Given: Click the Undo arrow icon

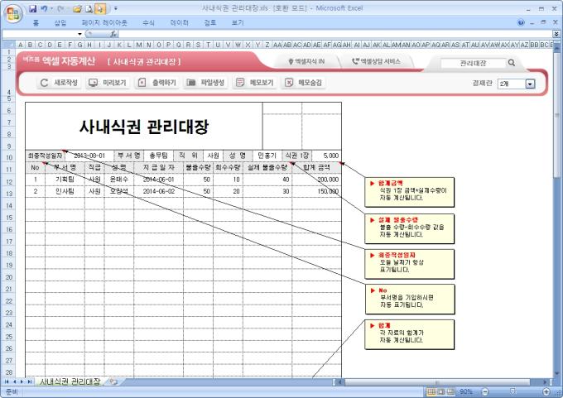Looking at the screenshot, I should pos(44,8).
